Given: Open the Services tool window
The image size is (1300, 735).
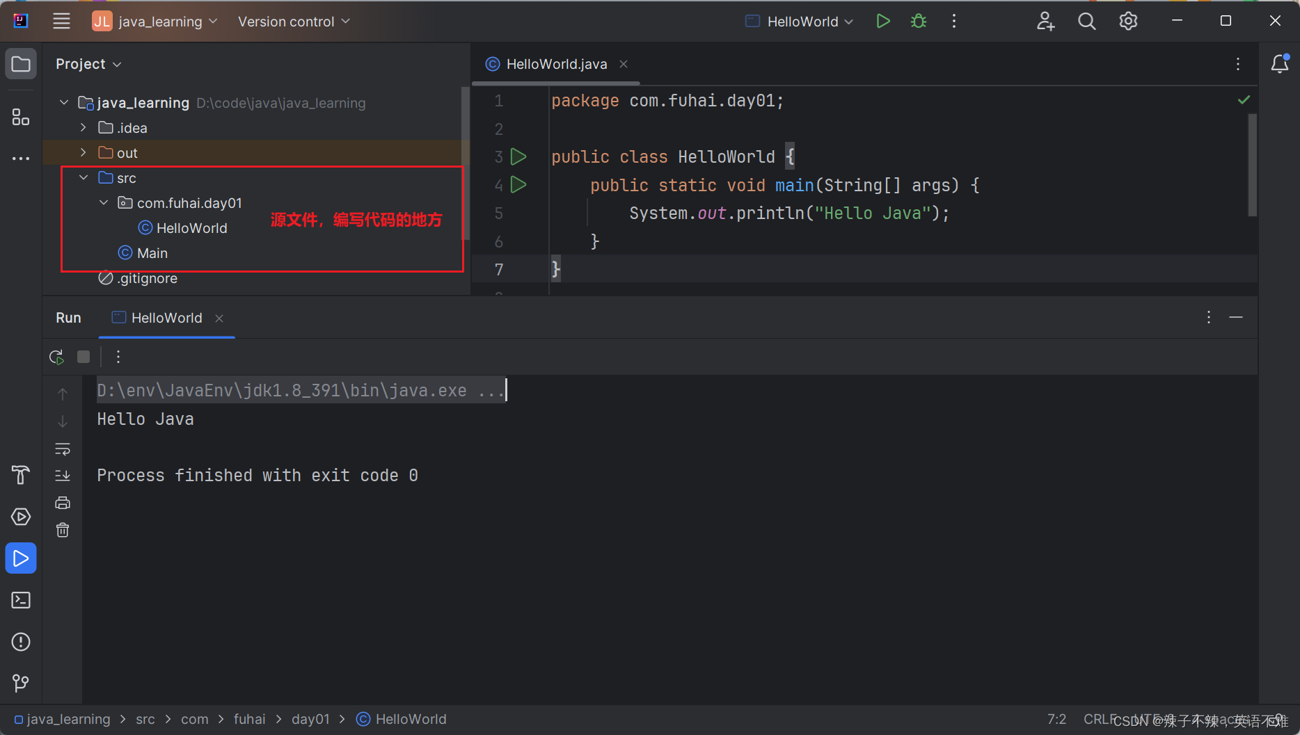Looking at the screenshot, I should click(21, 517).
